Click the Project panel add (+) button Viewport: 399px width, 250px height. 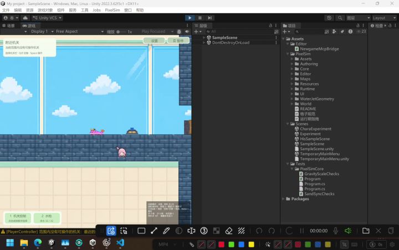pos(286,32)
